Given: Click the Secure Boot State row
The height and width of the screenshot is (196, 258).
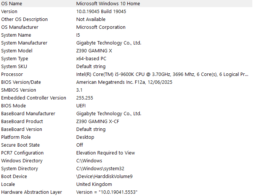Looking at the screenshot, I should tap(126, 145).
